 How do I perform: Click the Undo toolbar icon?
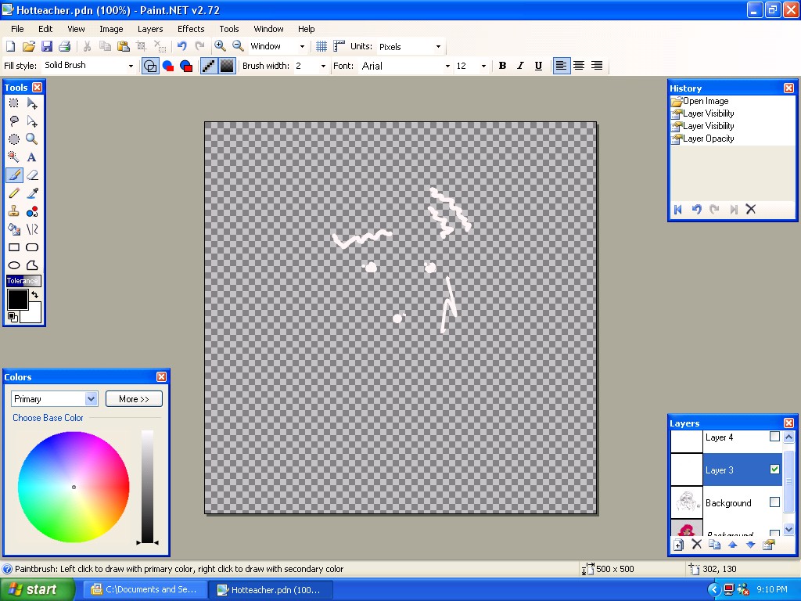(181, 46)
